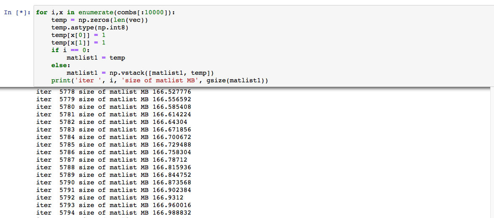Click output row iter 5780
The height and width of the screenshot is (218, 494).
coord(114,107)
